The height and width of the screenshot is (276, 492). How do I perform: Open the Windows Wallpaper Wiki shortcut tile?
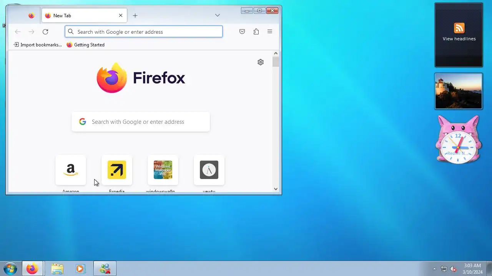[163, 170]
